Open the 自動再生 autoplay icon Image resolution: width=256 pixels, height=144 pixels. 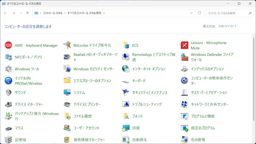pyautogui.click(x=126, y=140)
